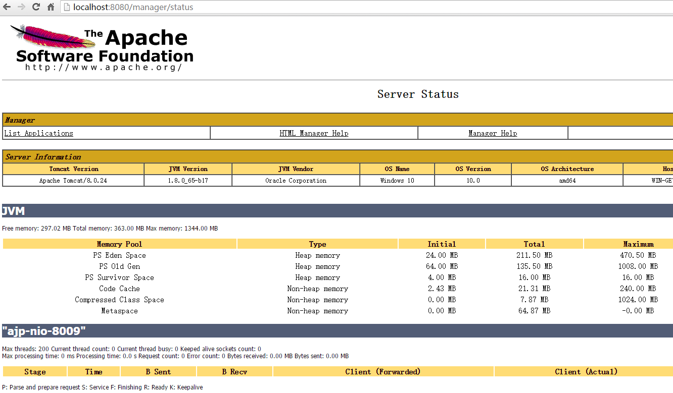The height and width of the screenshot is (393, 673).
Task: Click the Server Status heading
Action: coord(418,94)
